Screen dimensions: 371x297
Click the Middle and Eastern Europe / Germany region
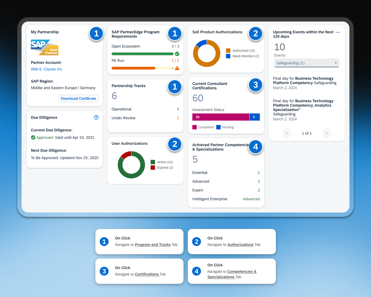63,88
